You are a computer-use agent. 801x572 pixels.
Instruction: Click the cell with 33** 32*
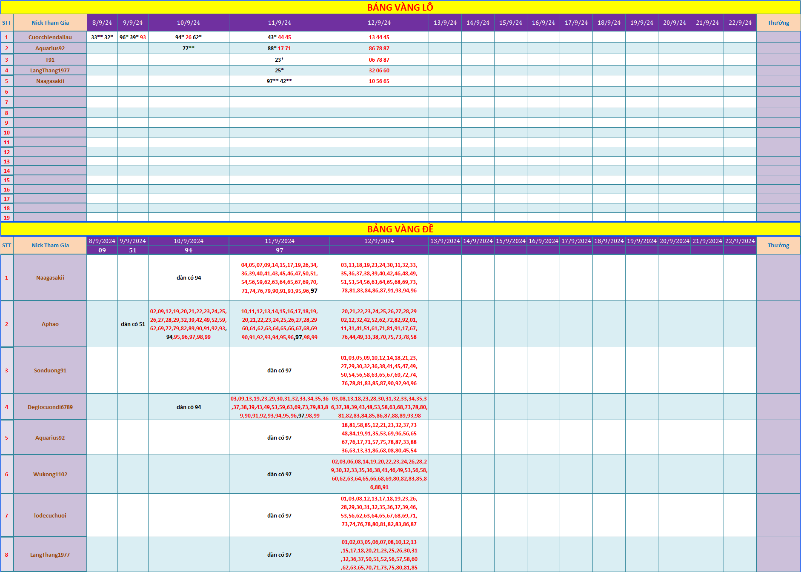click(x=102, y=37)
